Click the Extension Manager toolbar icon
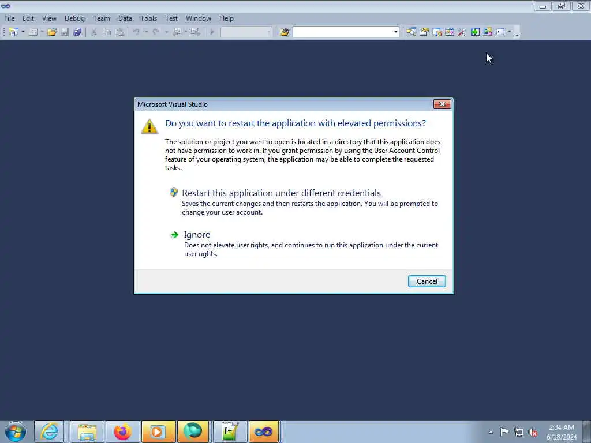The width and height of the screenshot is (591, 443). 488,32
